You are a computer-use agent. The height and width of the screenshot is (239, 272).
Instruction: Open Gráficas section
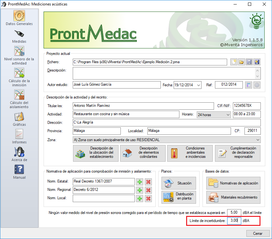(x=19, y=119)
